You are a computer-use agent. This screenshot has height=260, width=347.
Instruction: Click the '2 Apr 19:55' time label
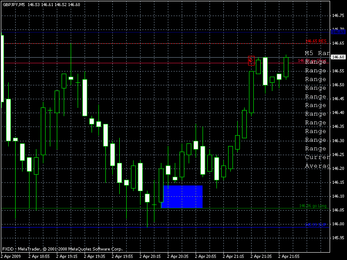click(122, 257)
